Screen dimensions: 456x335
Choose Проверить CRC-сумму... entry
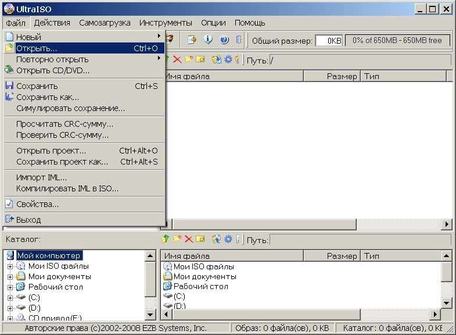click(84, 135)
